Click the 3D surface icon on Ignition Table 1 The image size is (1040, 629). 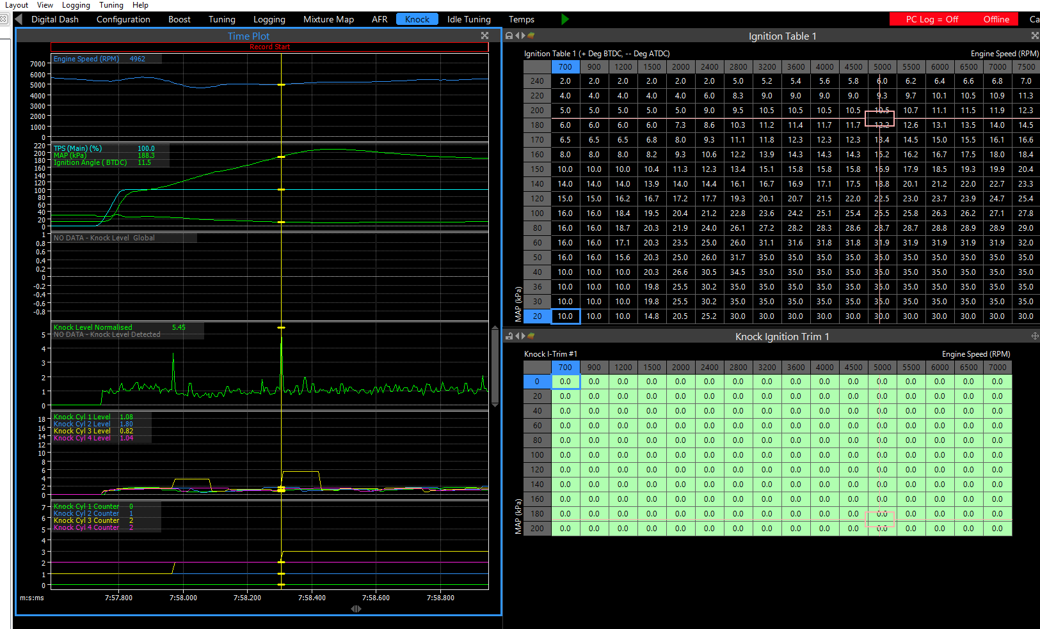[531, 36]
